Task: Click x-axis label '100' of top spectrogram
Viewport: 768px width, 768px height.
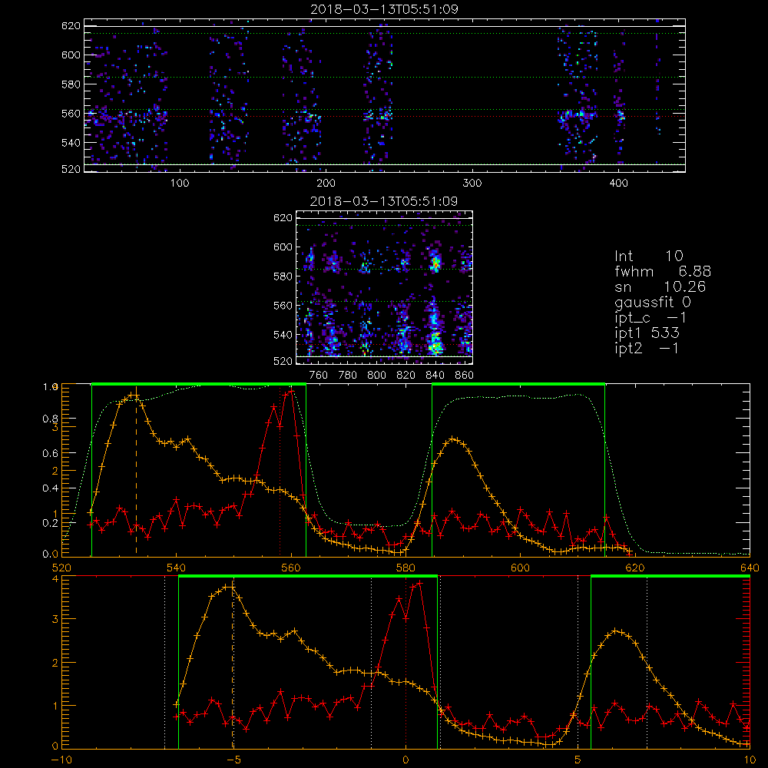Action: [x=180, y=184]
